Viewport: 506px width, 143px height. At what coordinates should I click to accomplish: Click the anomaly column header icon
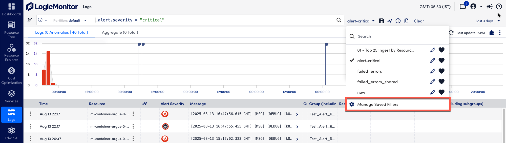(x=144, y=104)
